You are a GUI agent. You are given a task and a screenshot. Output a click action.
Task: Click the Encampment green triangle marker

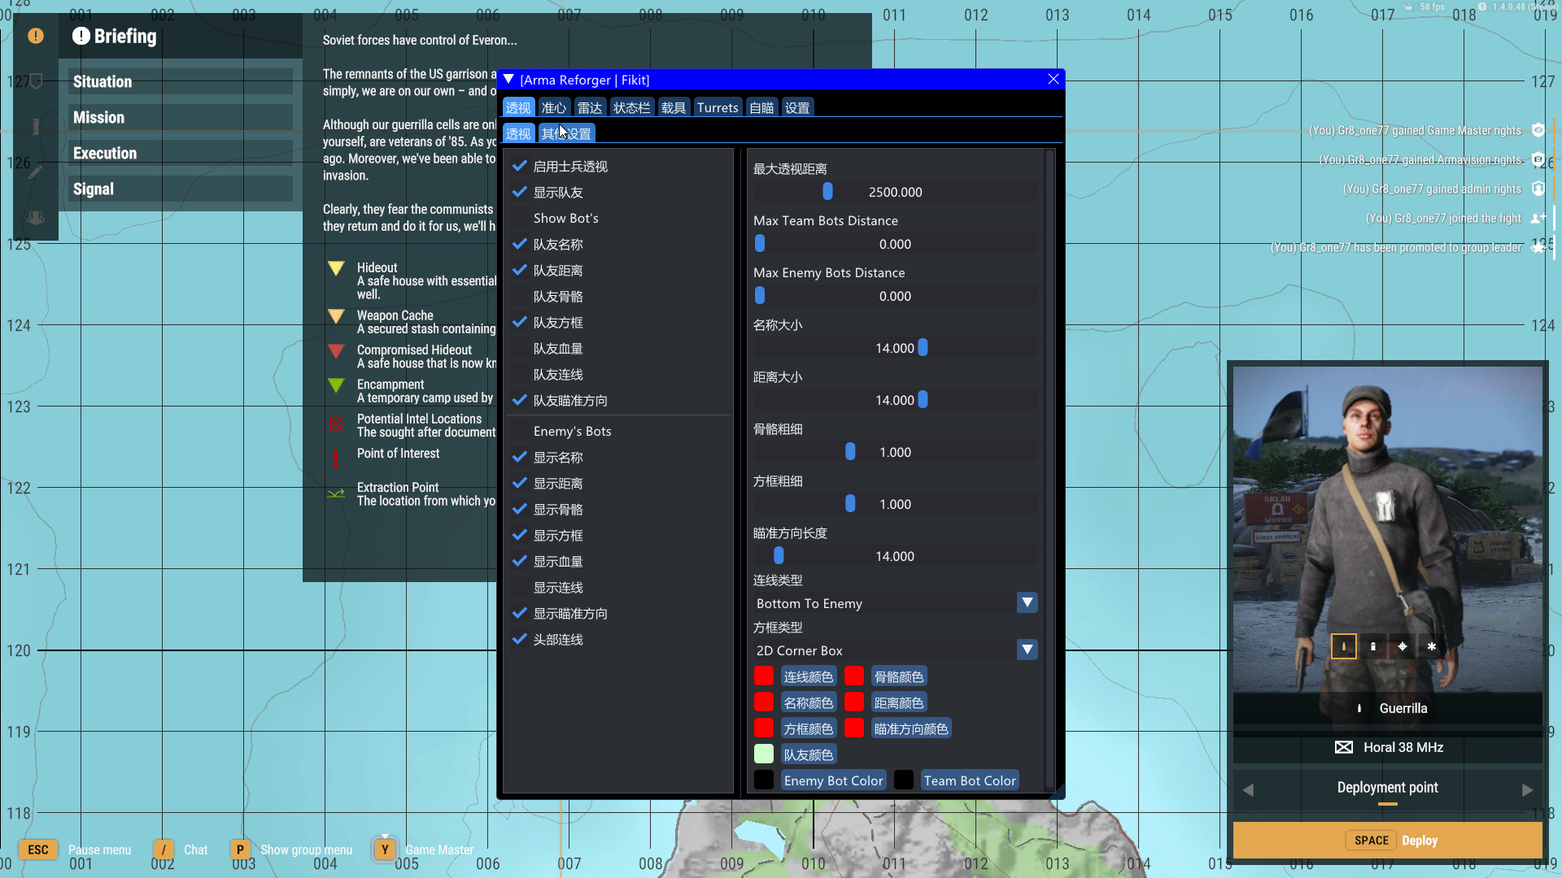336,385
